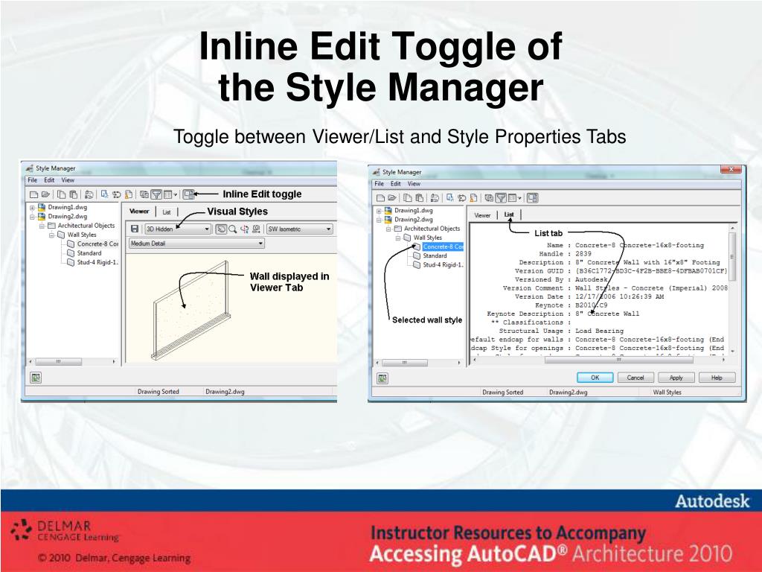The height and width of the screenshot is (572, 762).
Task: Open View menu in right Style Manager
Action: (414, 184)
